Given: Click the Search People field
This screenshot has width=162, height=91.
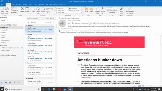Looking at the screenshot, I should pyautogui.click(x=112, y=8).
